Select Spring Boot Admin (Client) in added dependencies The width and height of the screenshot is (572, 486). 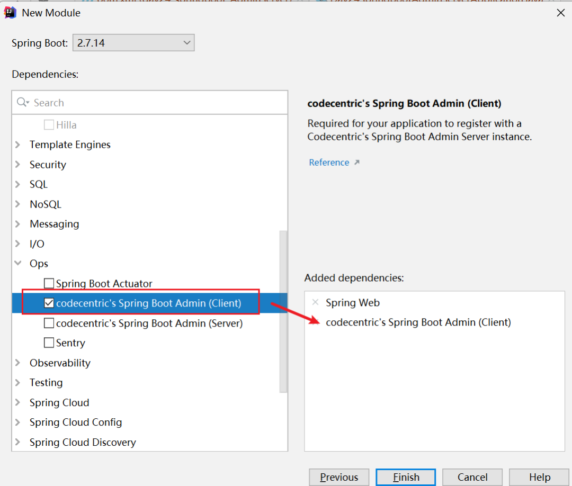pos(418,322)
